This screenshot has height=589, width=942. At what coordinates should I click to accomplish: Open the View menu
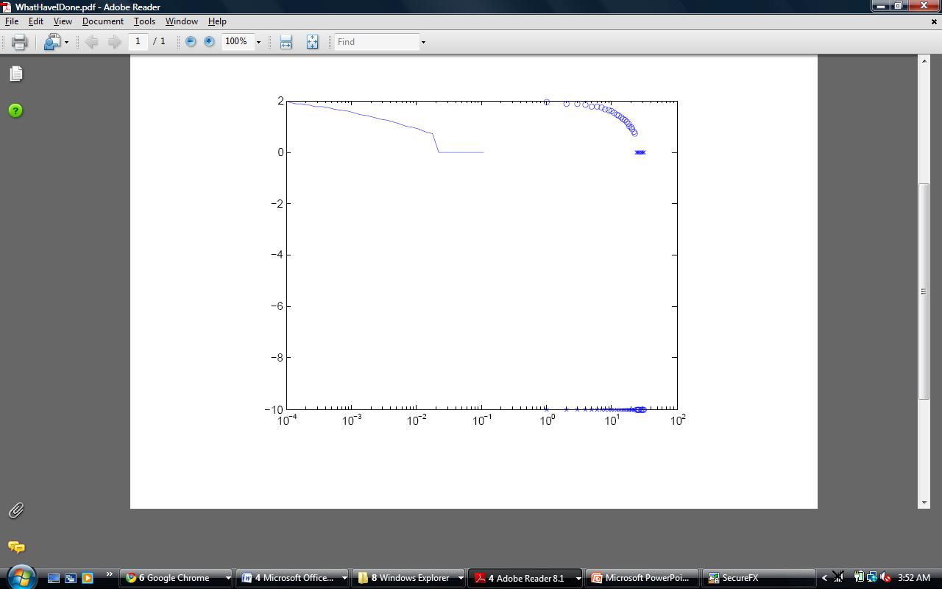click(x=63, y=21)
